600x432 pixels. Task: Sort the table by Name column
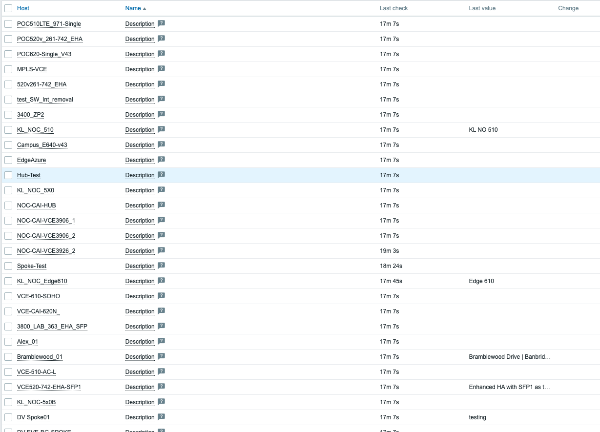pyautogui.click(x=133, y=8)
